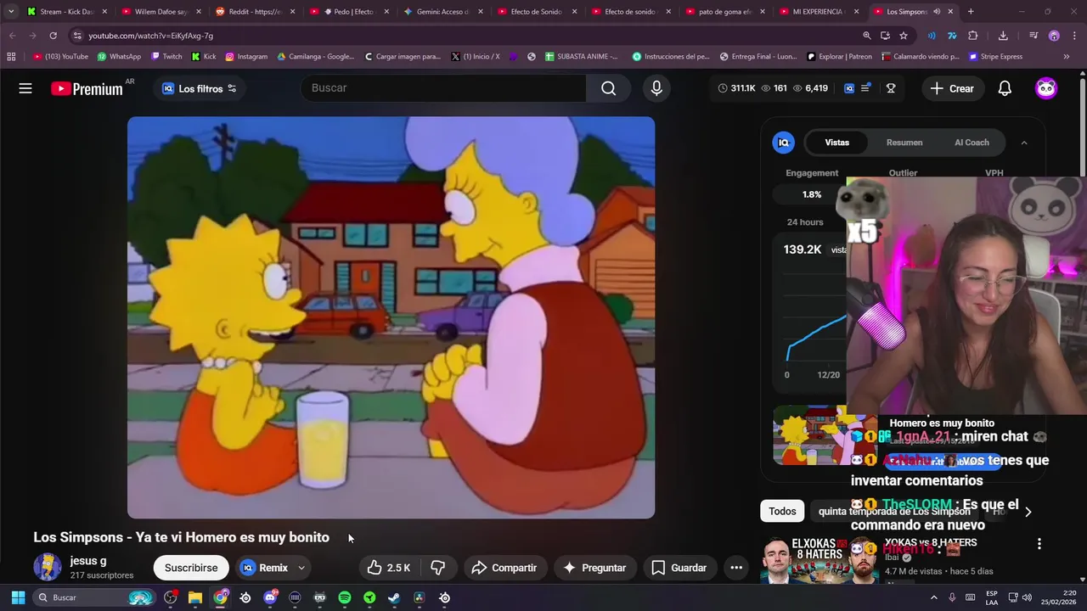Screen dimensions: 1087x611
Task: Show more bookmarks overflow chevron
Action: (1067, 57)
